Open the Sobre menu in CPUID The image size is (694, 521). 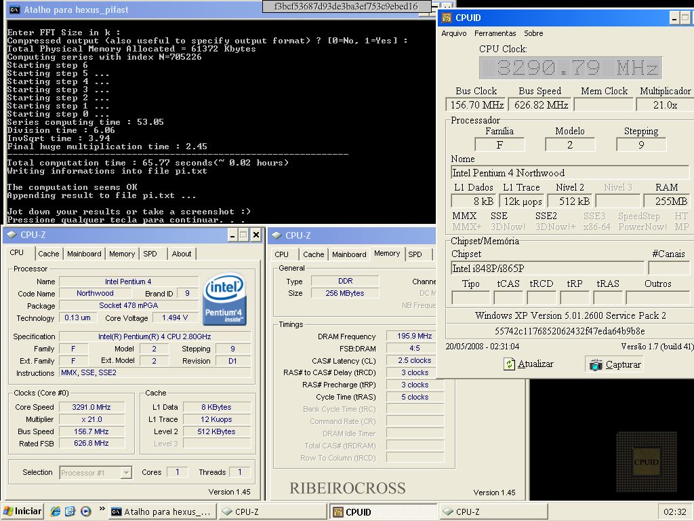tap(533, 33)
